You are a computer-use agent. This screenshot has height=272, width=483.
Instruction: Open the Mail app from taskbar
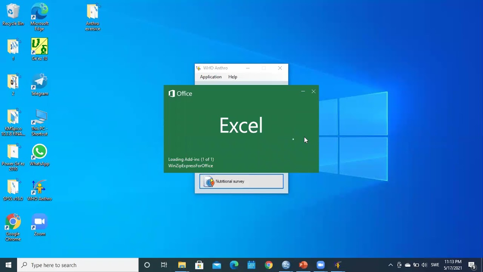[217, 265]
